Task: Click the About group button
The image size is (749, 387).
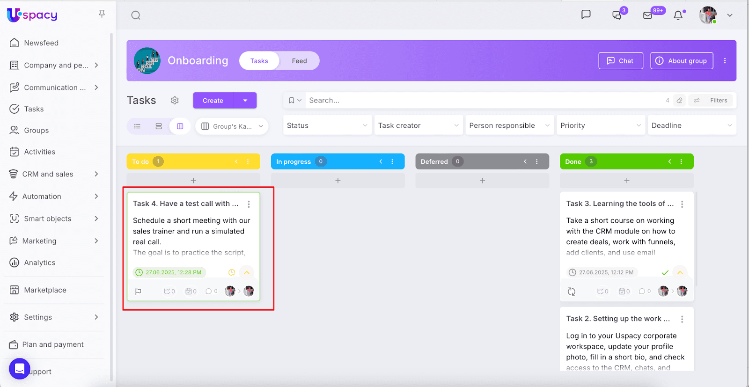Action: 682,61
